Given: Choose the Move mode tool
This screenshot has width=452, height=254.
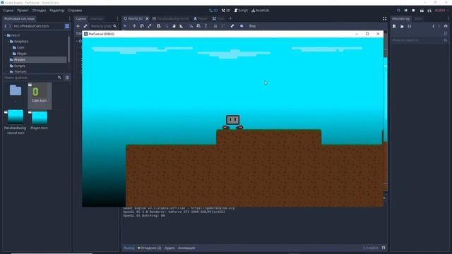Looking at the screenshot, I should (x=134, y=26).
